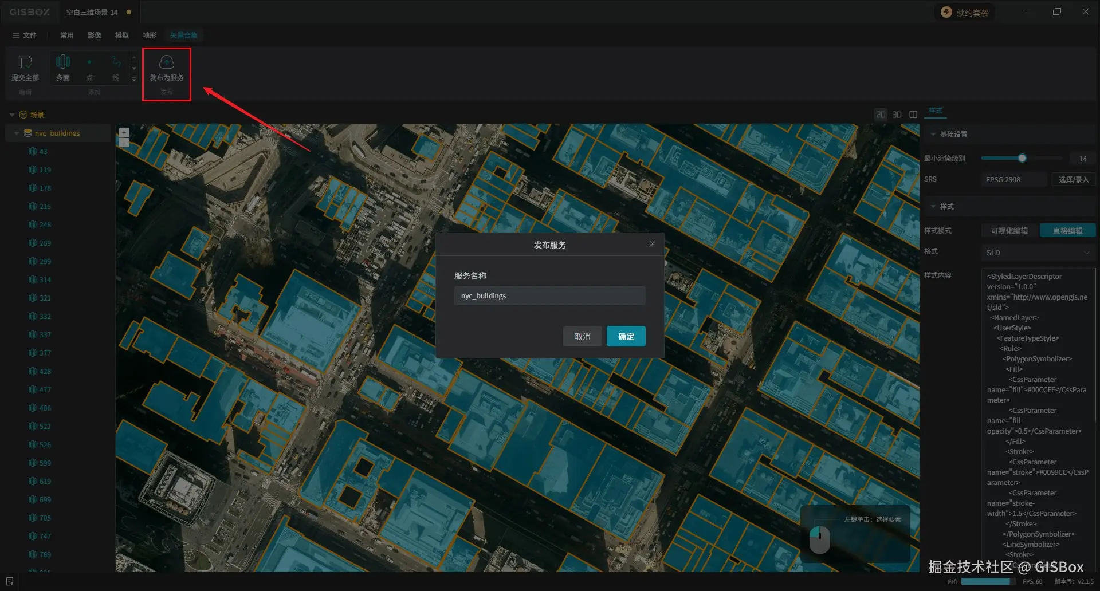Screen dimensions: 1100x591
Task: Toggle the split-screen view mode
Action: point(913,115)
